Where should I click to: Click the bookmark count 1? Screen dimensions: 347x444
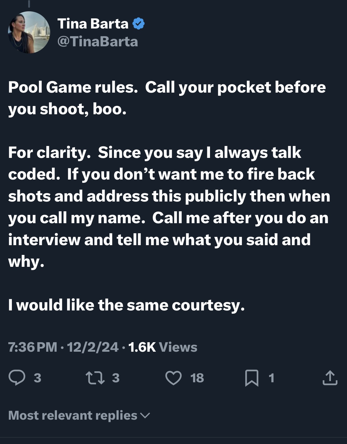coord(271,378)
